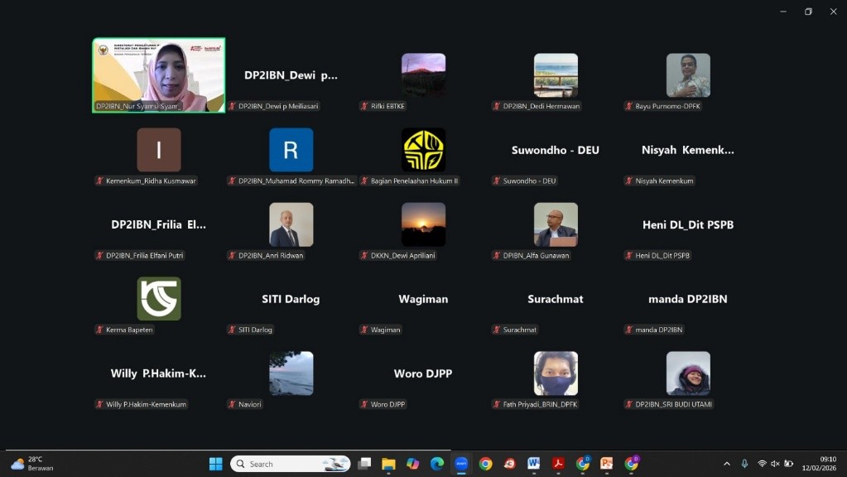Click the Windows Start button
Viewport: 847px width, 477px height.
215,464
